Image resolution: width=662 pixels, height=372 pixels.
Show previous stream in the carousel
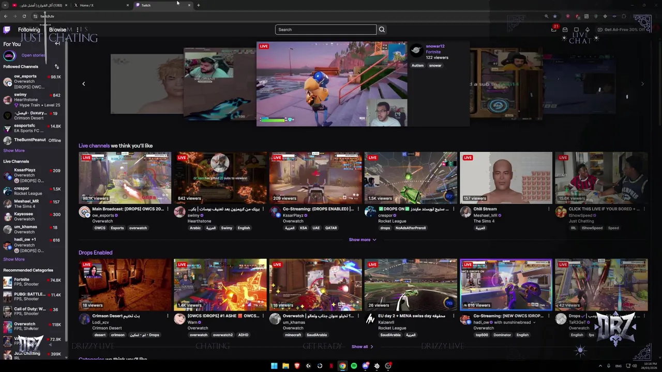tap(83, 84)
